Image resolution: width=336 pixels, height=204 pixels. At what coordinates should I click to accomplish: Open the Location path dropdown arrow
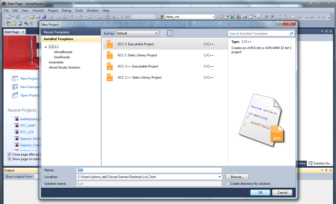(219, 177)
